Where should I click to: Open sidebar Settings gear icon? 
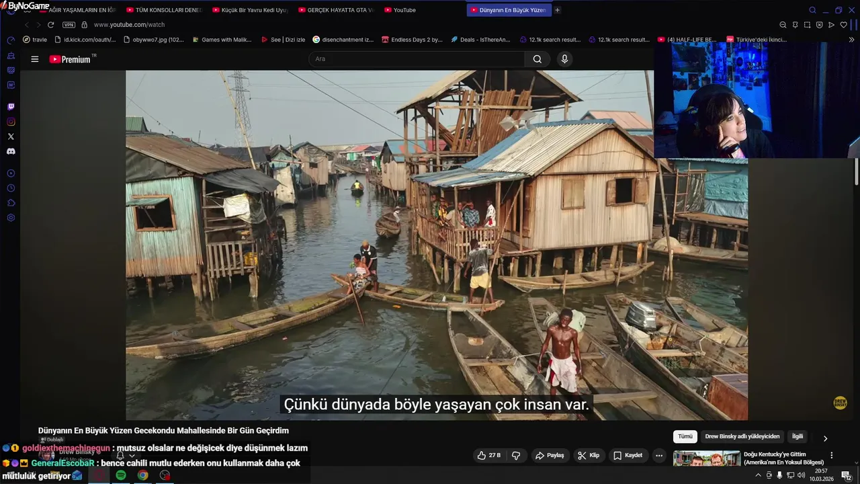pos(11,218)
